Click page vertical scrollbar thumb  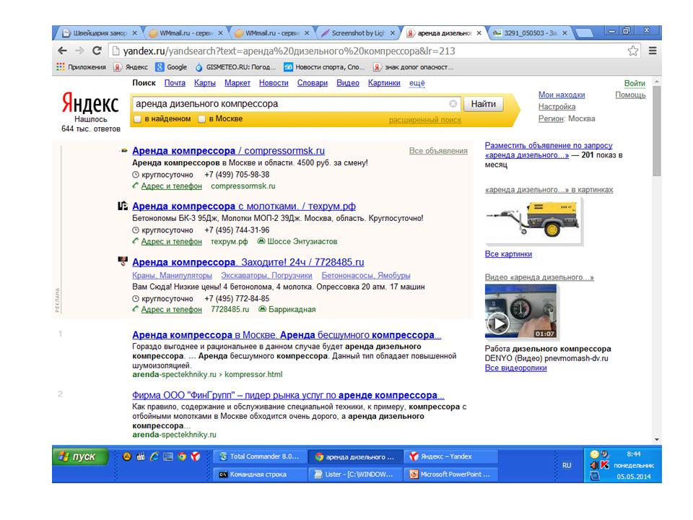point(657,131)
